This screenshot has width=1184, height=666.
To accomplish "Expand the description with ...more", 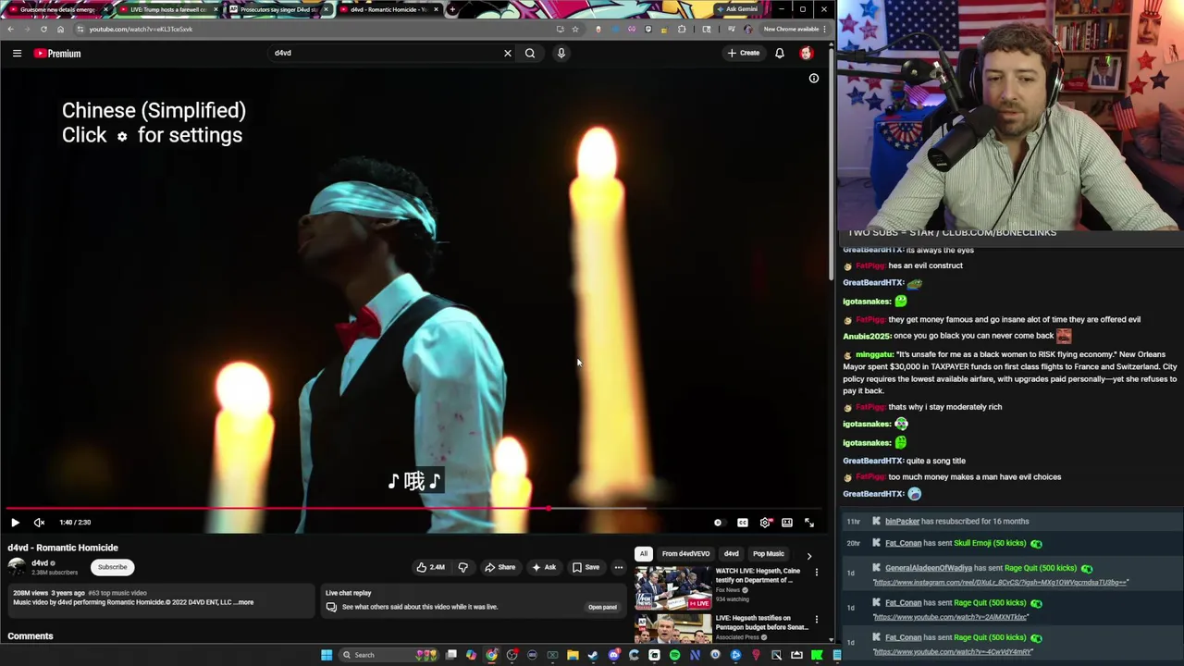I will click(244, 602).
